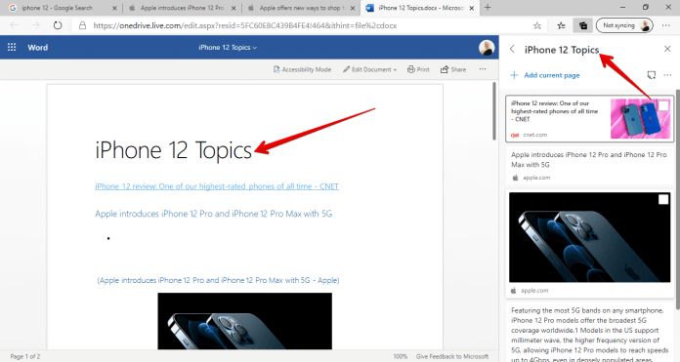Close the Apple introduces iPhone 12 Pro tab
Screen dimensions: 680x362
coord(234,8)
